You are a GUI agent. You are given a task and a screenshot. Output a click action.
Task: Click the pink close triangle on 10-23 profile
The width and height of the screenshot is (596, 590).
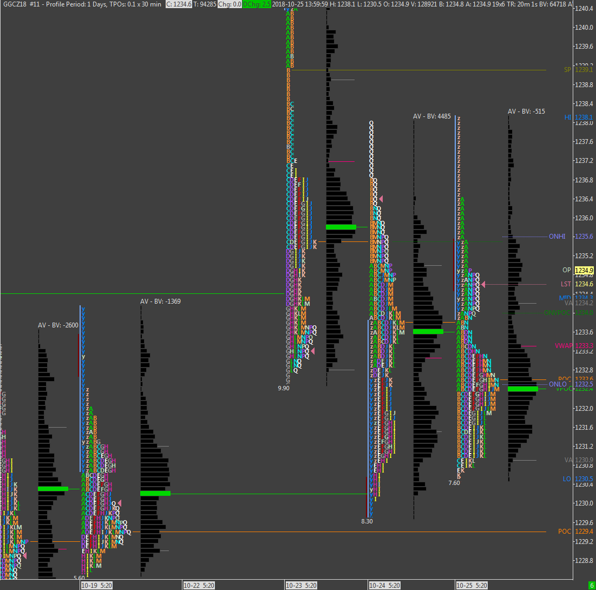pos(313,351)
